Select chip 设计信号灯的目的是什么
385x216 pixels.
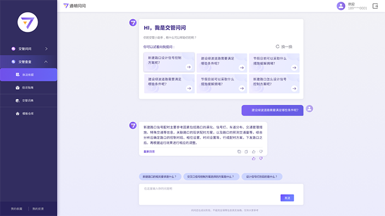click(x=262, y=177)
